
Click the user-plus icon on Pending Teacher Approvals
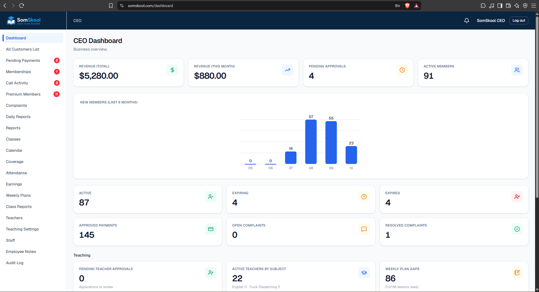(211, 273)
